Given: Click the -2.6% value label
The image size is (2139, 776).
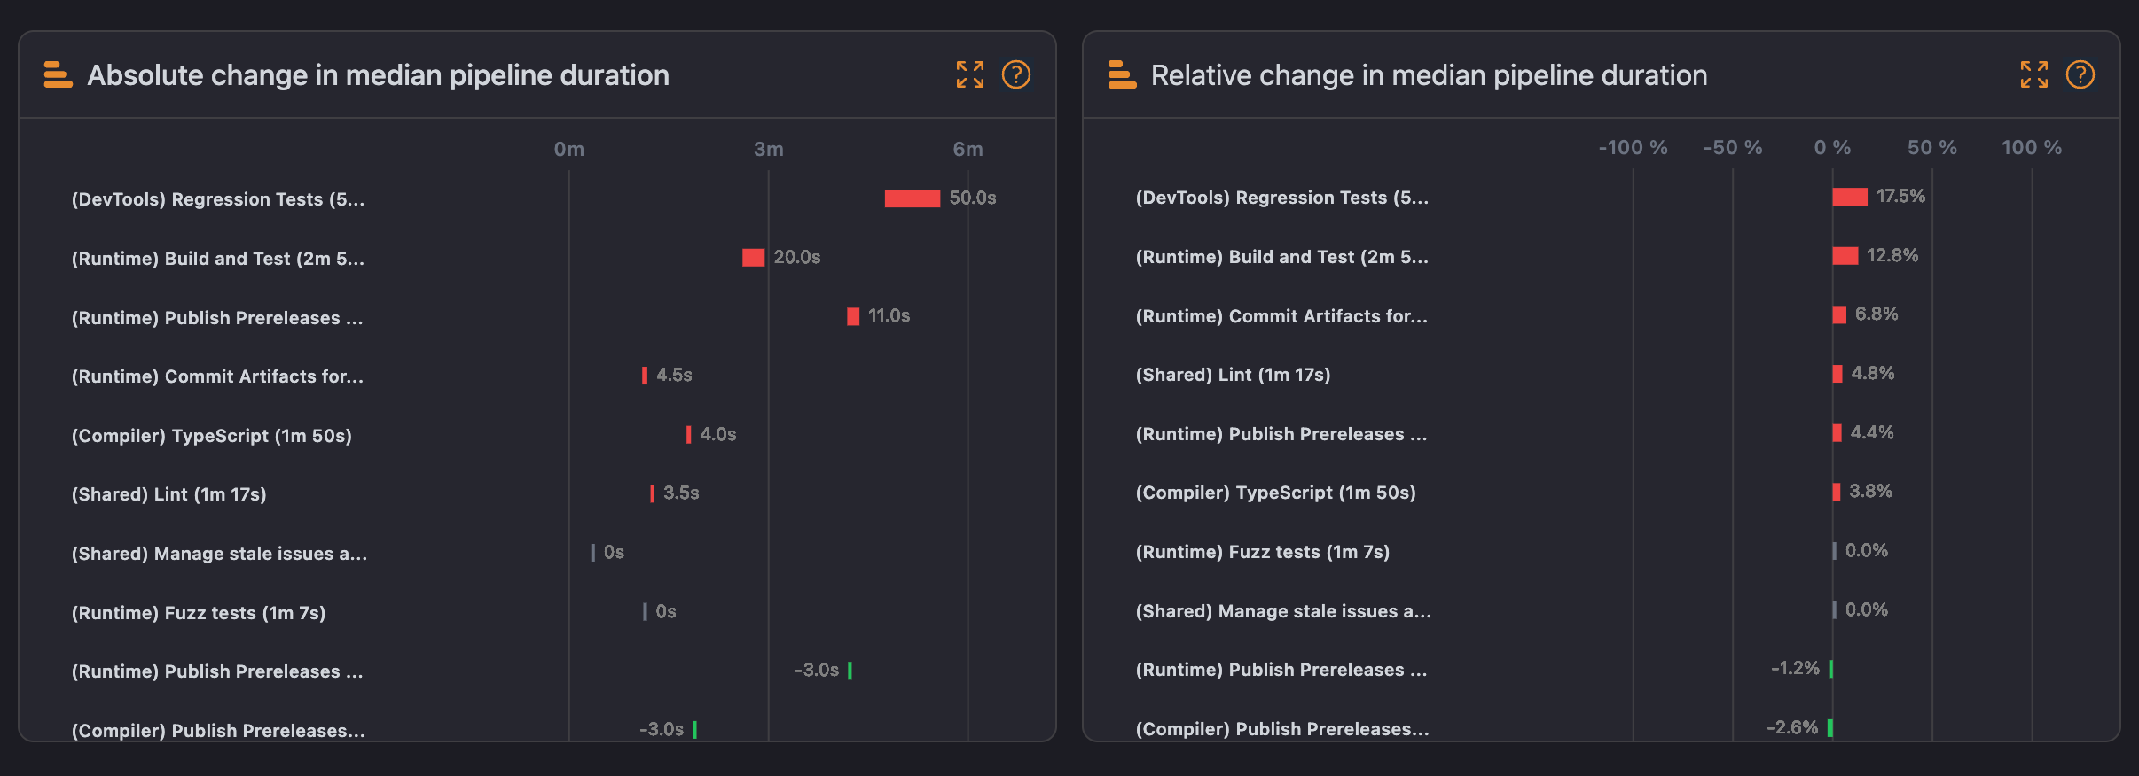Looking at the screenshot, I should point(1792,727).
